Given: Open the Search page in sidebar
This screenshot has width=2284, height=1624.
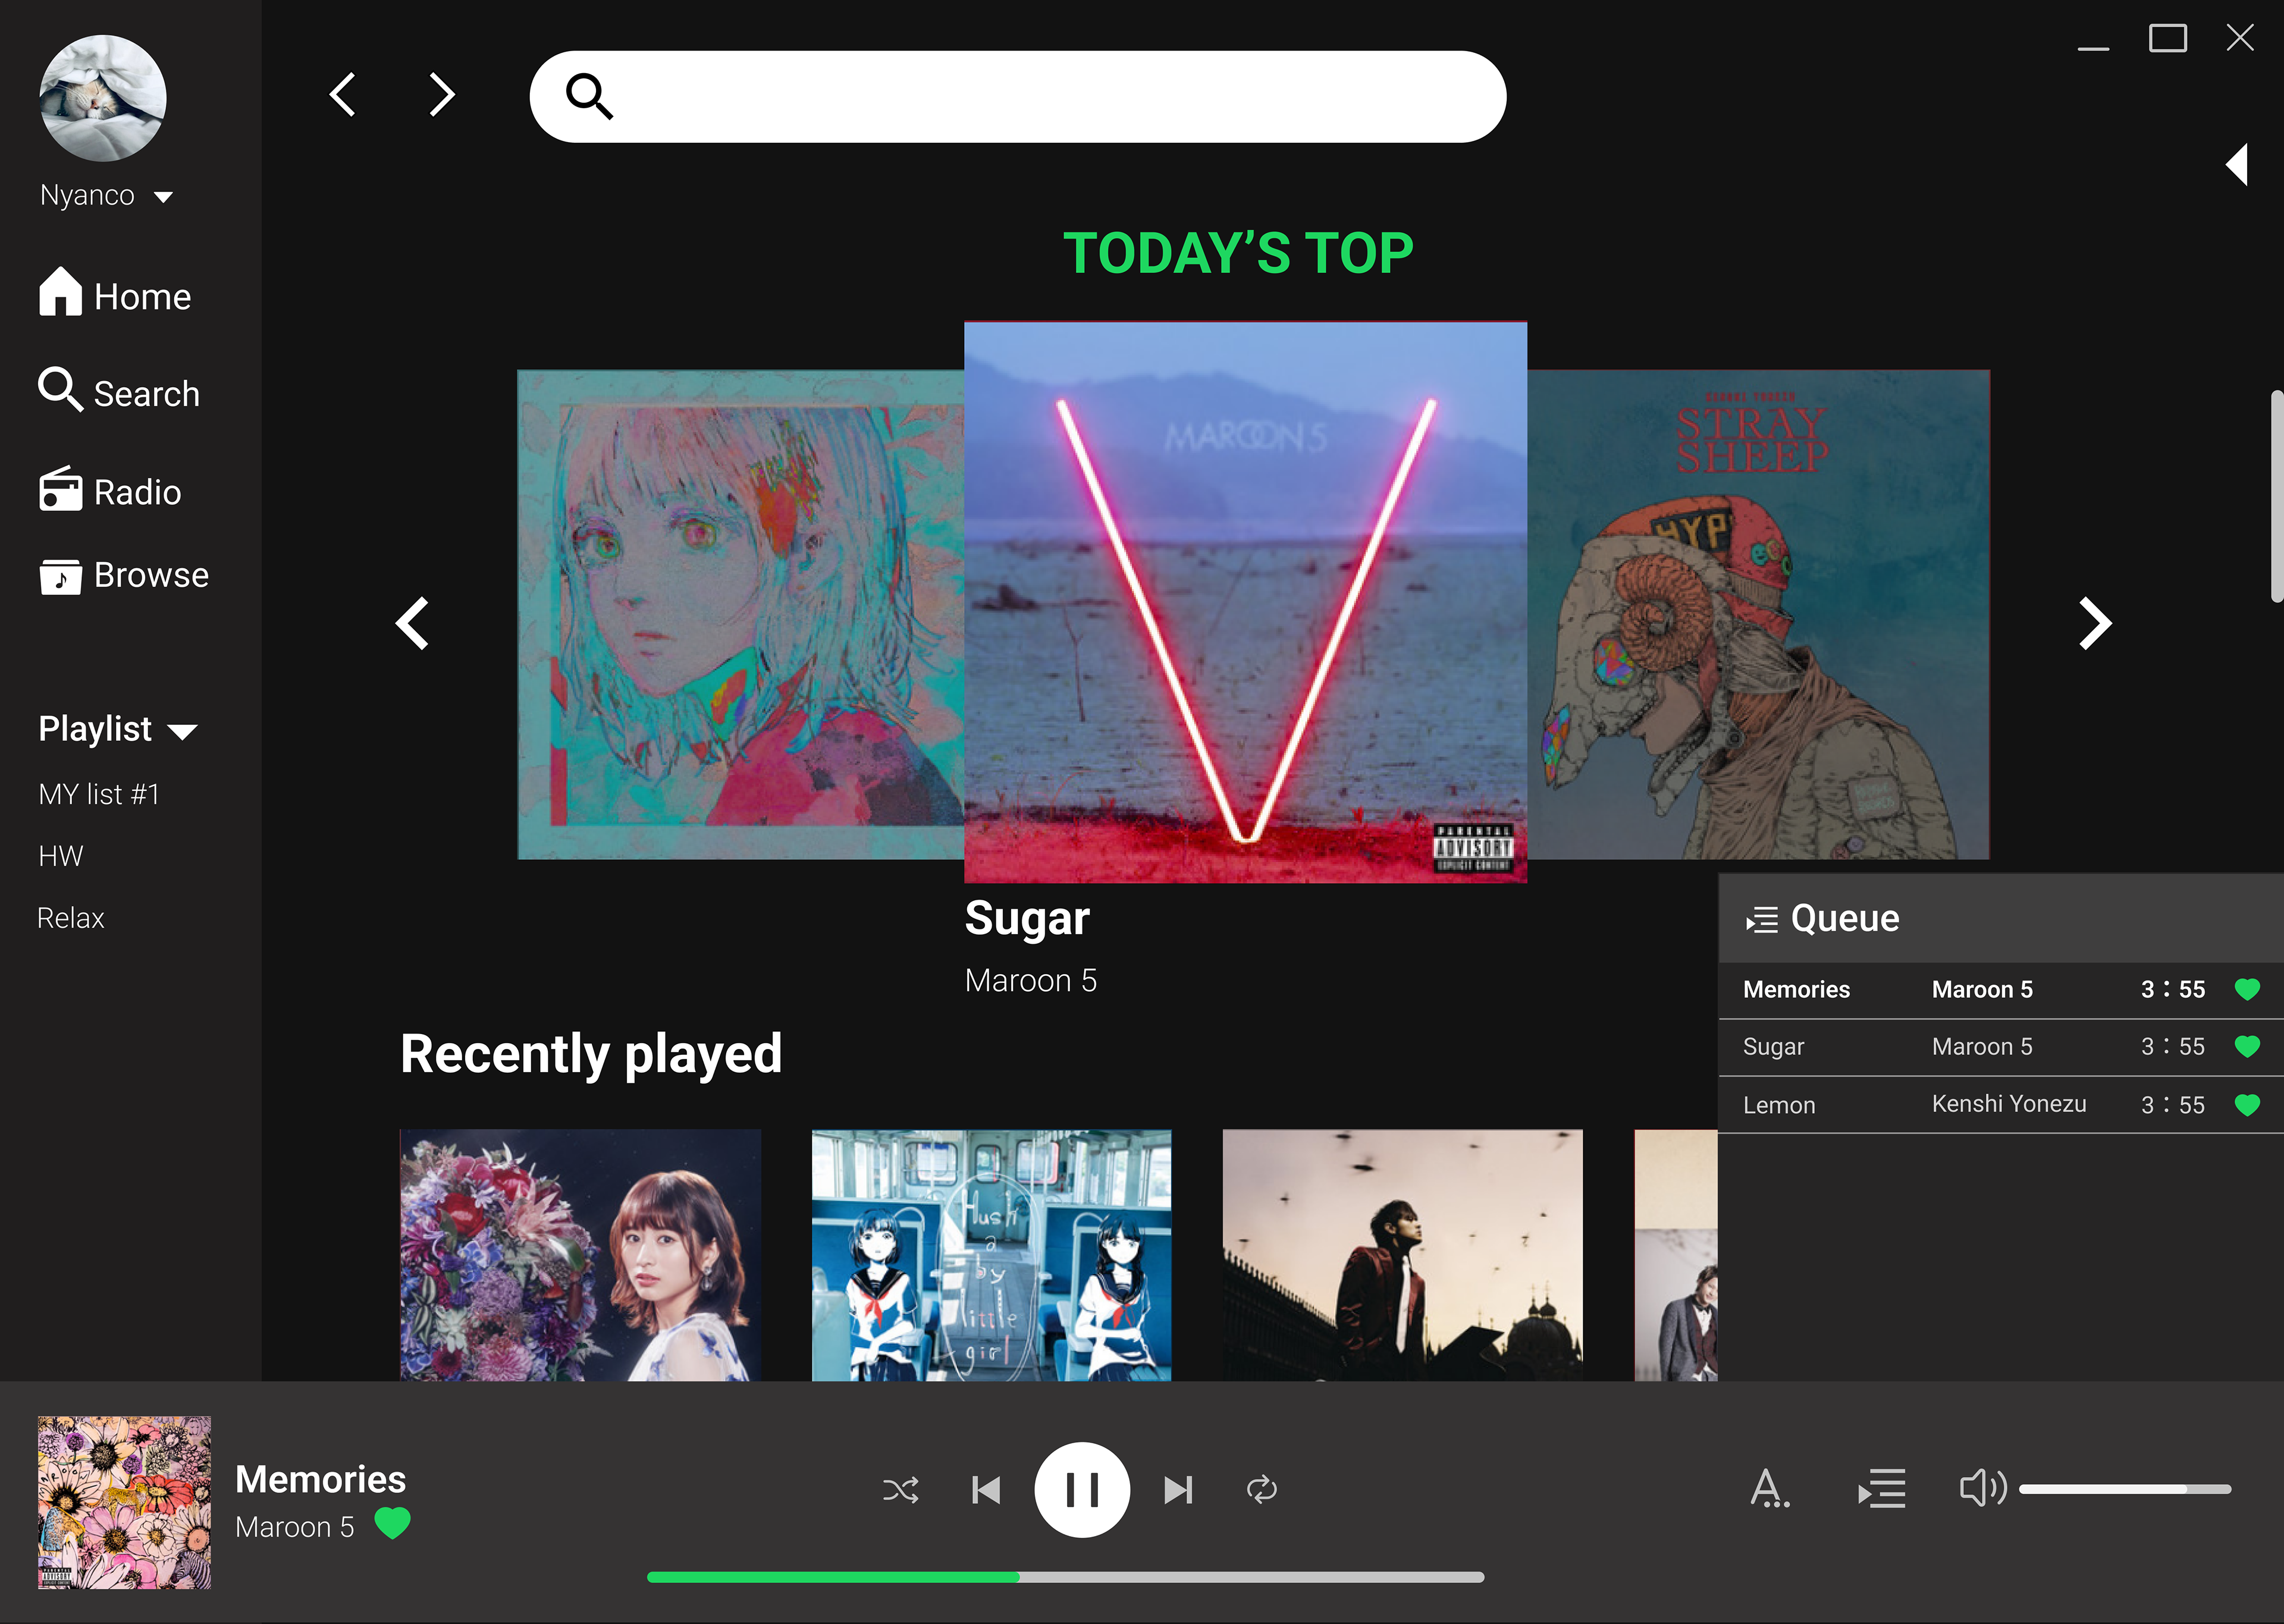Looking at the screenshot, I should click(x=119, y=391).
